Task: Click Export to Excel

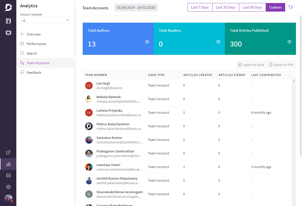Action: point(251,64)
